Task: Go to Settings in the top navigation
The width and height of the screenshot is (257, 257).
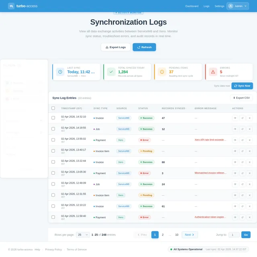Action: tap(219, 6)
